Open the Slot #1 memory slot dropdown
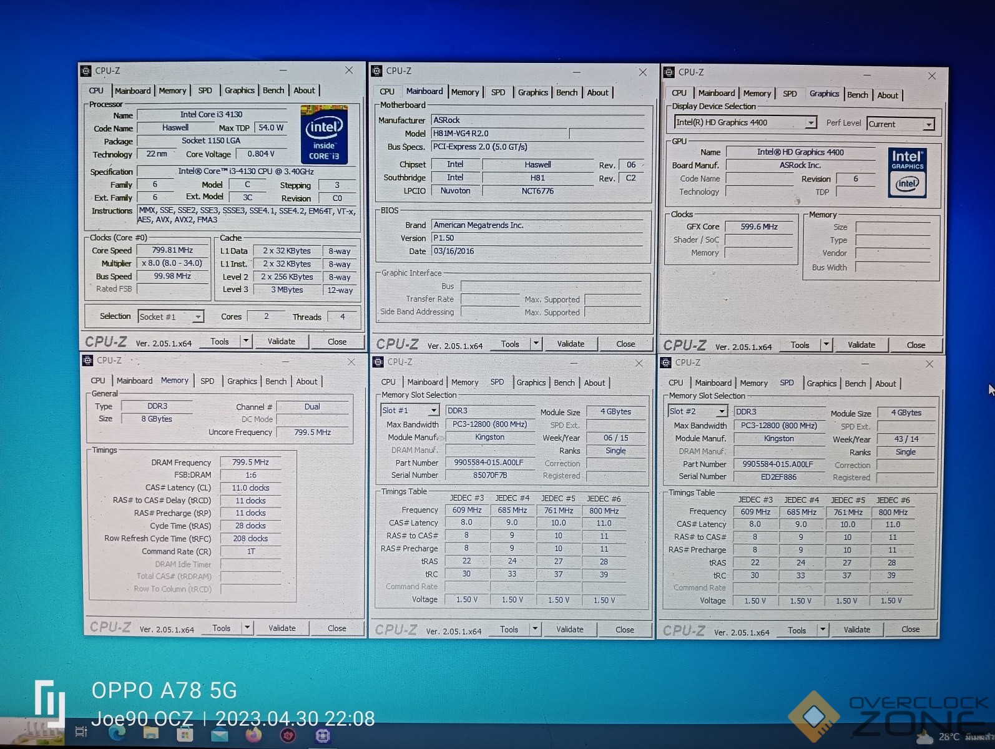 click(x=433, y=411)
